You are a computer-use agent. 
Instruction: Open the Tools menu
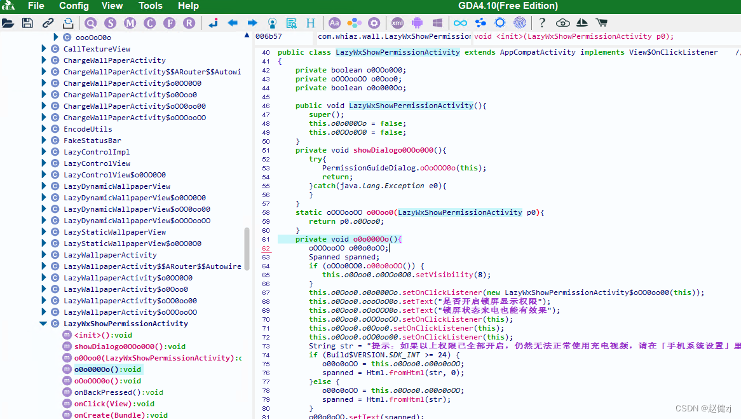tap(150, 6)
